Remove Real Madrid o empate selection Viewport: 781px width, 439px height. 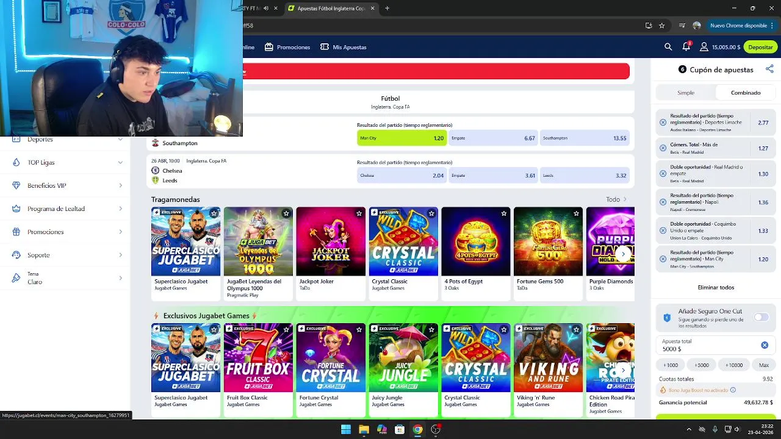click(x=663, y=174)
